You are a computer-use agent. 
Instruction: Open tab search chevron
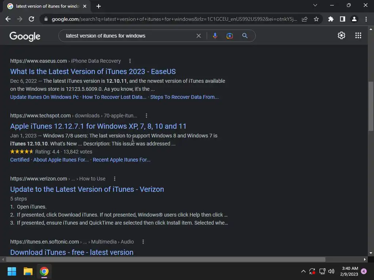coord(315,5)
